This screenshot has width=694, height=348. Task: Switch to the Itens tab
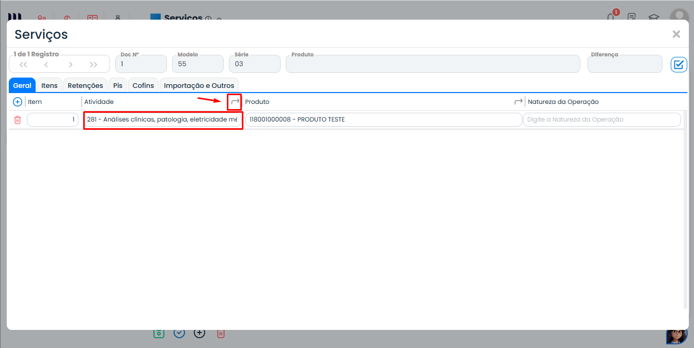[x=50, y=85]
